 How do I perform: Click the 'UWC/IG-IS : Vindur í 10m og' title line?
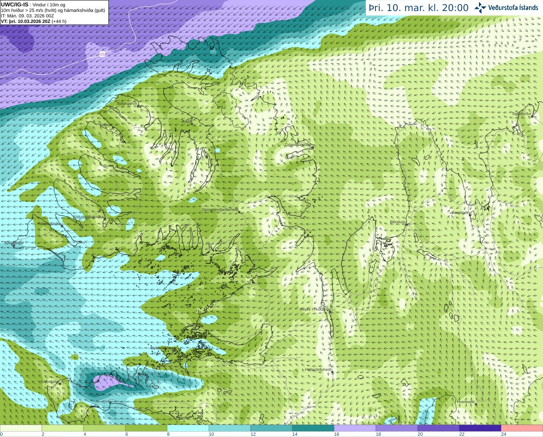point(33,5)
